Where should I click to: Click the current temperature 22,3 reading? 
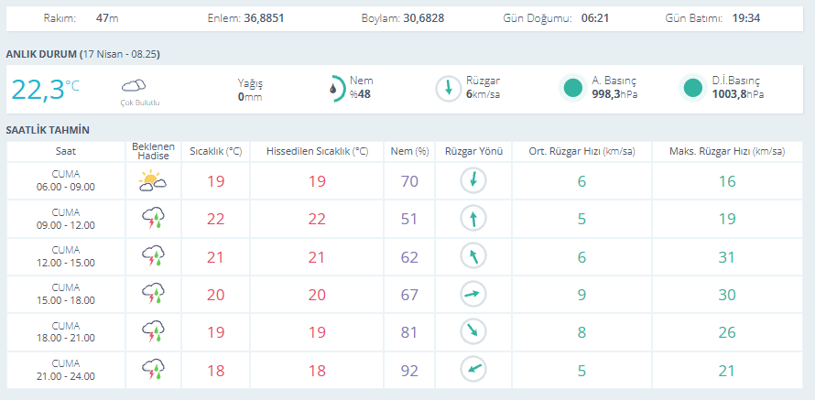[38, 89]
